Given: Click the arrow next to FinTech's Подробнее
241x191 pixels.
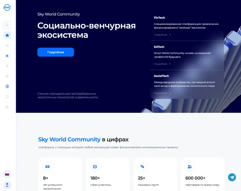Looking at the screenshot, I should tap(170, 35).
